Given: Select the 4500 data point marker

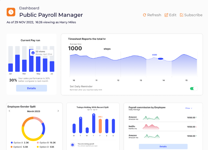Looking at the screenshot, I should click(160, 59).
